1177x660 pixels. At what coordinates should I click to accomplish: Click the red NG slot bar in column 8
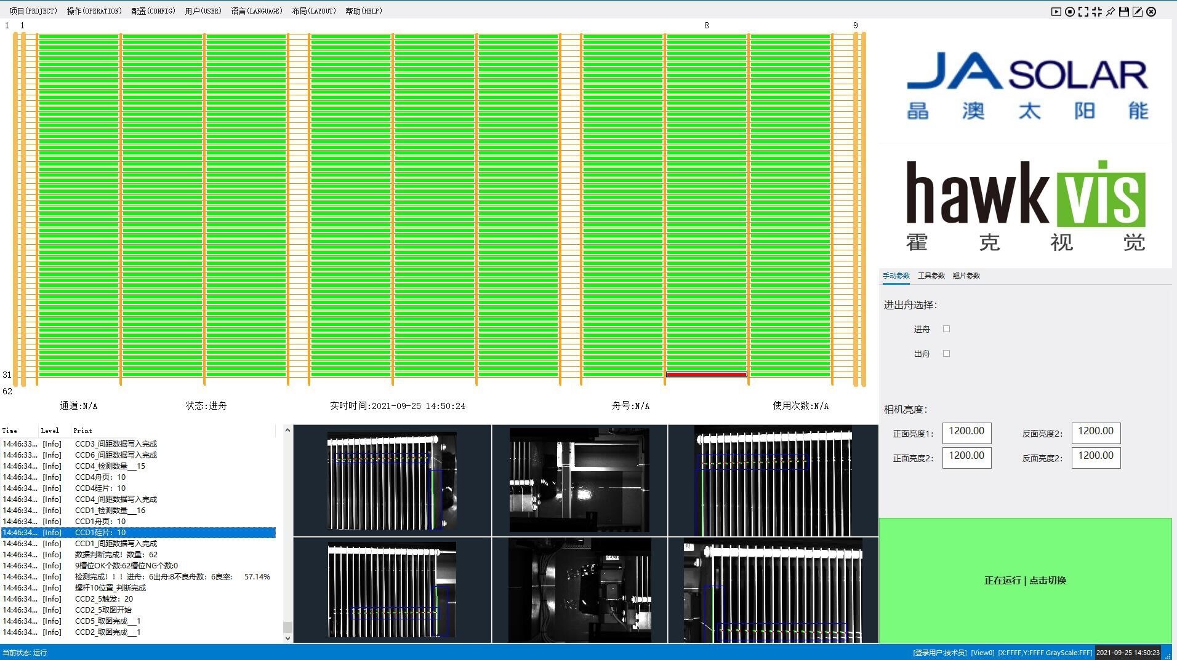pos(706,374)
